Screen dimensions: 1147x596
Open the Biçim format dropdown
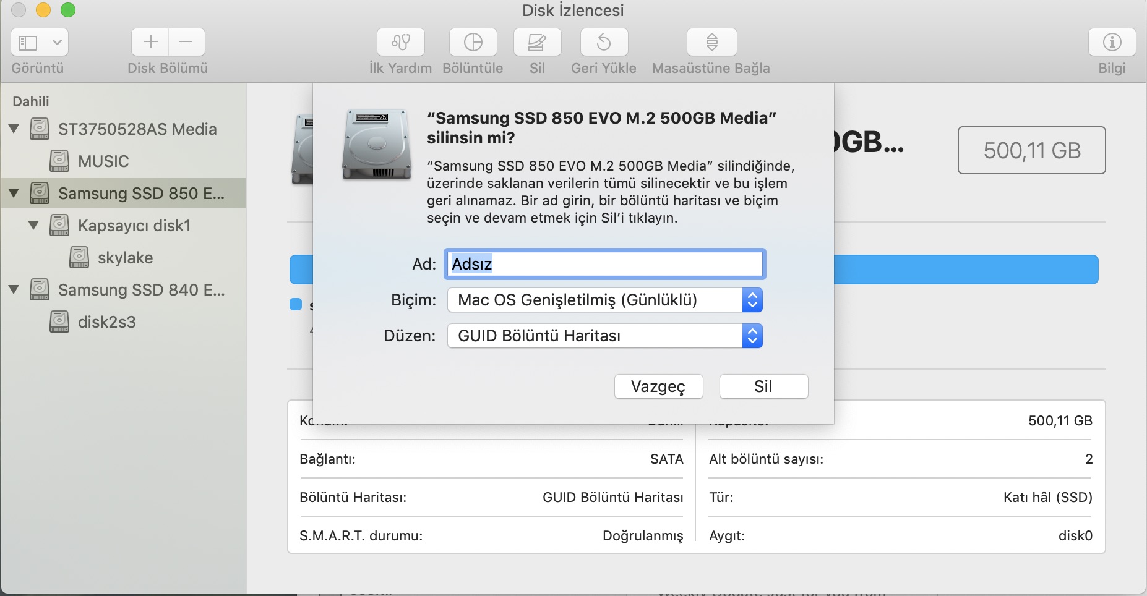coord(604,300)
